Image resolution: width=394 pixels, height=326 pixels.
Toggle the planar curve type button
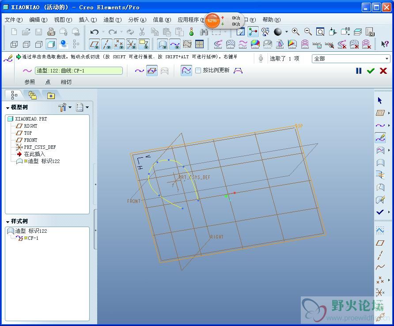152,71
